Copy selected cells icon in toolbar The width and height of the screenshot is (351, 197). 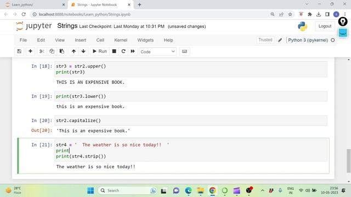pos(52,51)
